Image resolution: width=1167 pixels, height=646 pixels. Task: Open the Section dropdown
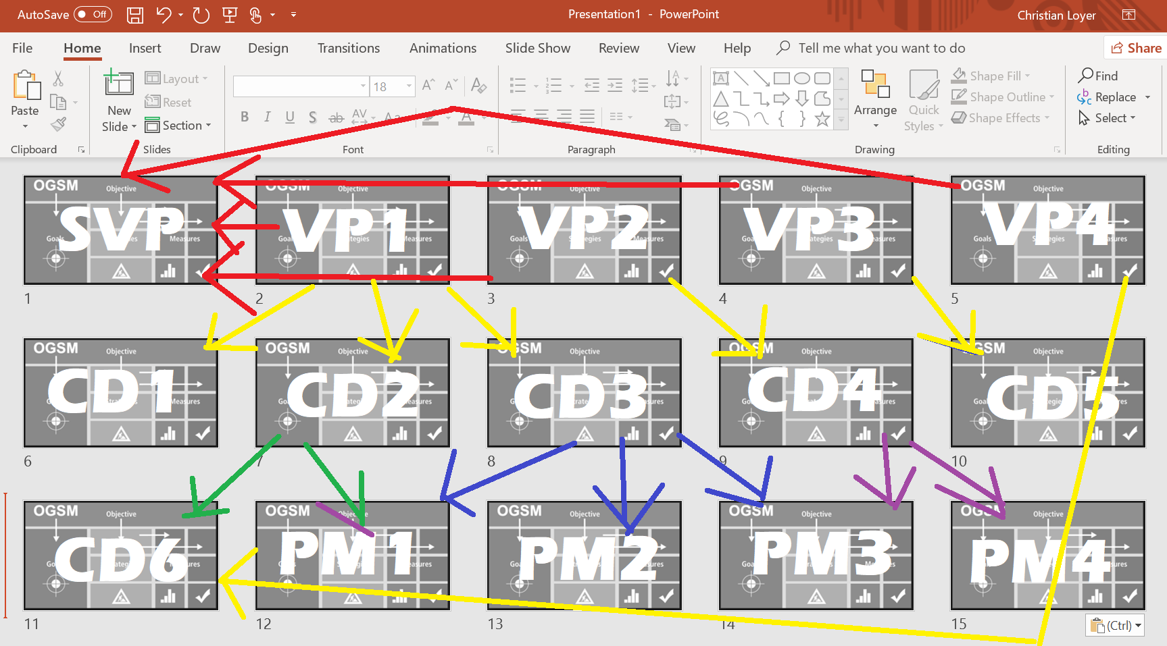178,126
